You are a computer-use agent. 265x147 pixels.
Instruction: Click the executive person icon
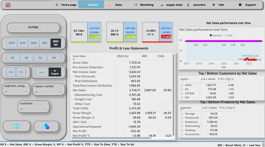coord(188,5)
